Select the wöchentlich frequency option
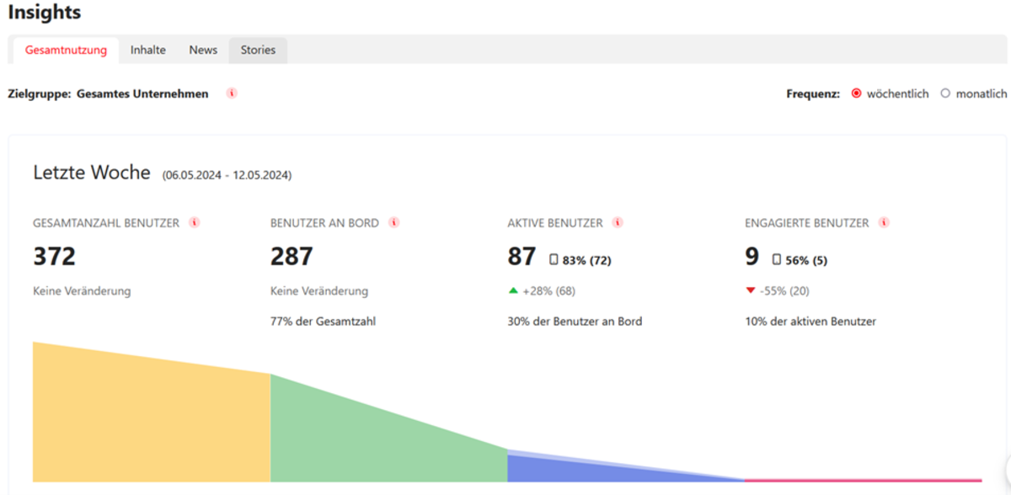Image resolution: width=1011 pixels, height=495 pixels. click(x=857, y=93)
